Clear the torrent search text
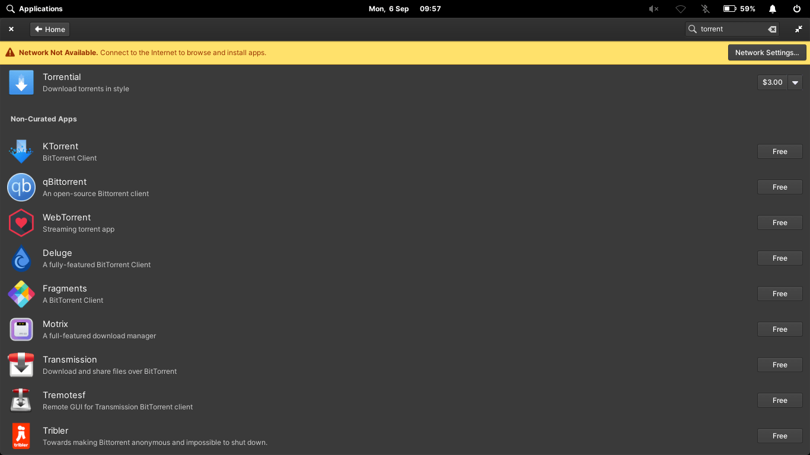The image size is (810, 455). click(772, 29)
